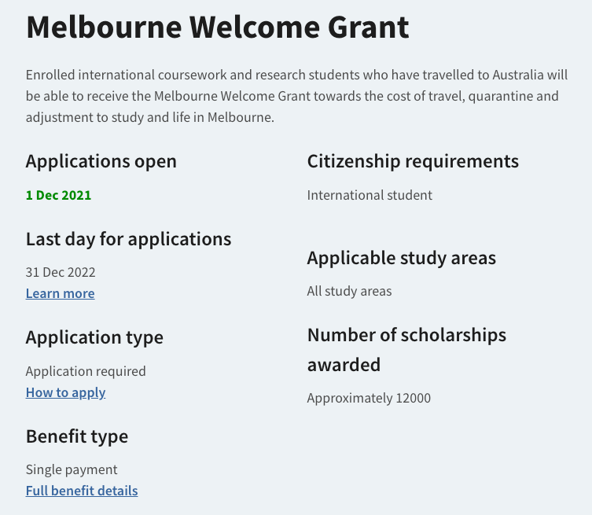Viewport: 592px width, 515px height.
Task: Click the "Application required" text
Action: (x=86, y=371)
